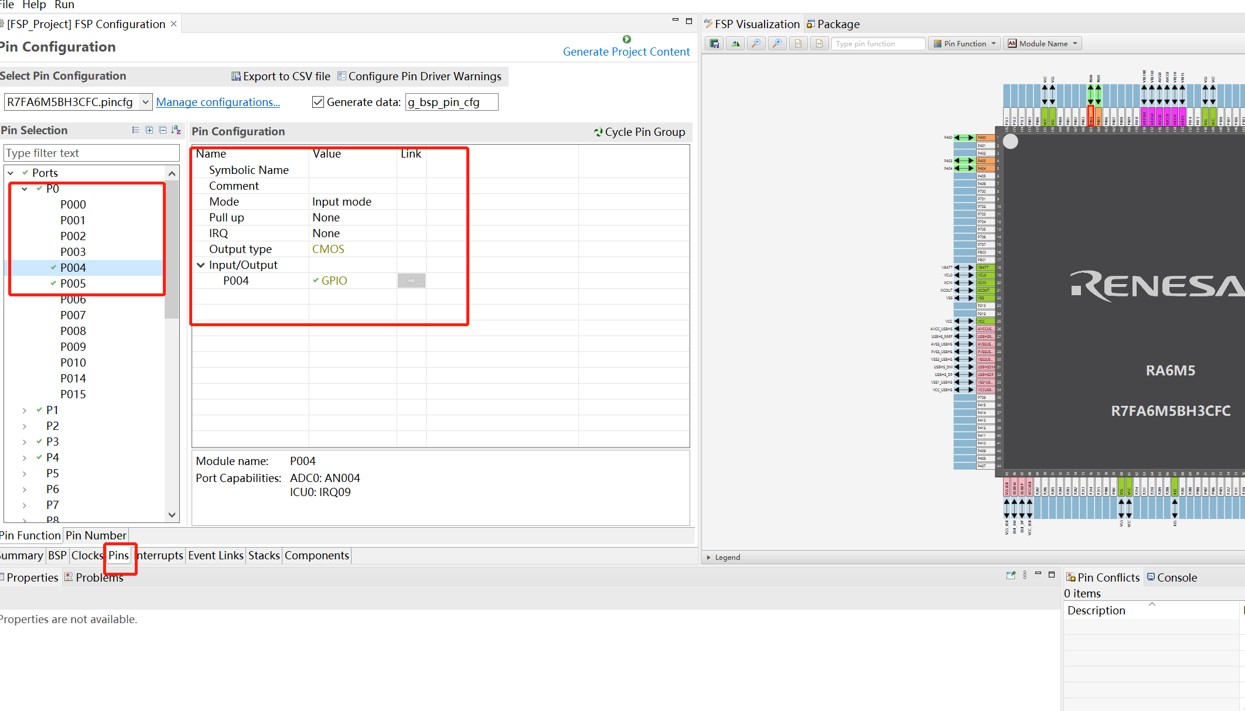The image size is (1245, 711).
Task: Maximize the FSP Configuration editor pane
Action: pos(689,20)
